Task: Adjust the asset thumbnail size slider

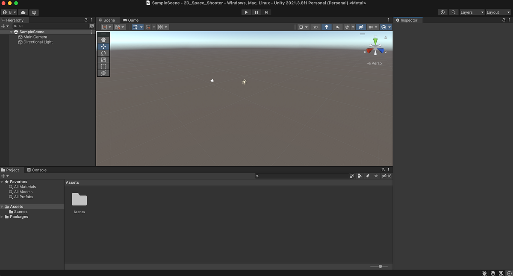Action: coord(380,266)
